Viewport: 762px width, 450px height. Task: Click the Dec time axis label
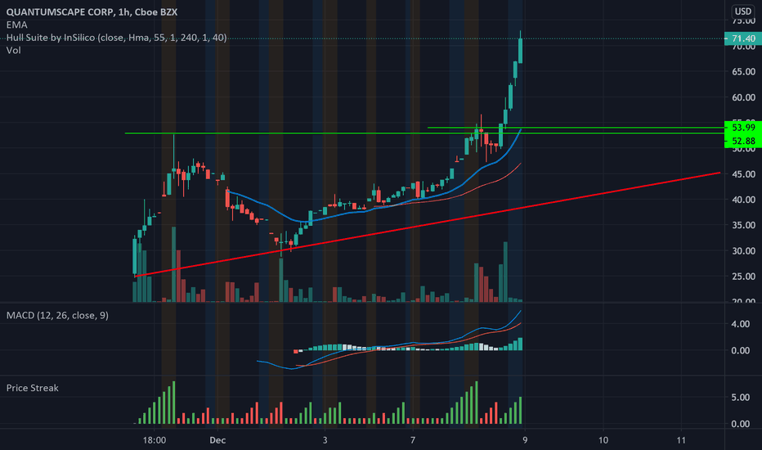point(217,440)
